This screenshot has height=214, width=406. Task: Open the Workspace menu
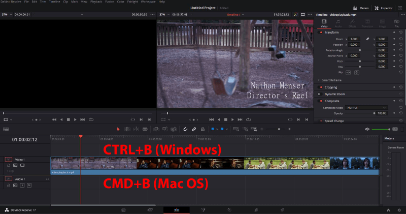click(148, 2)
